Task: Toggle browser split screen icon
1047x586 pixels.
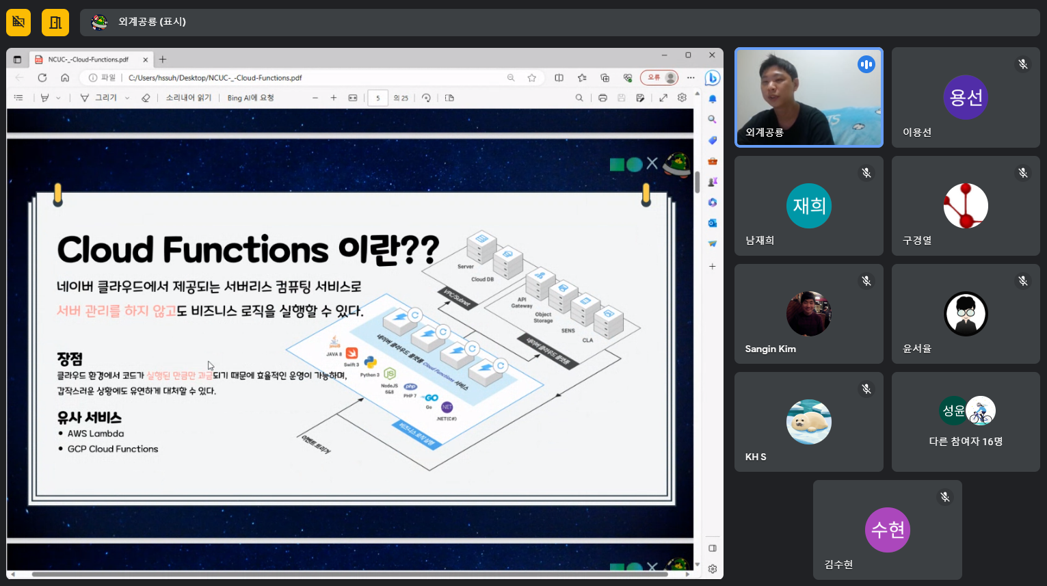Action: (559, 78)
